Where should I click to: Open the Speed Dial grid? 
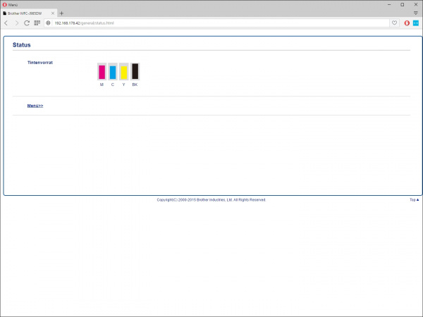[37, 23]
